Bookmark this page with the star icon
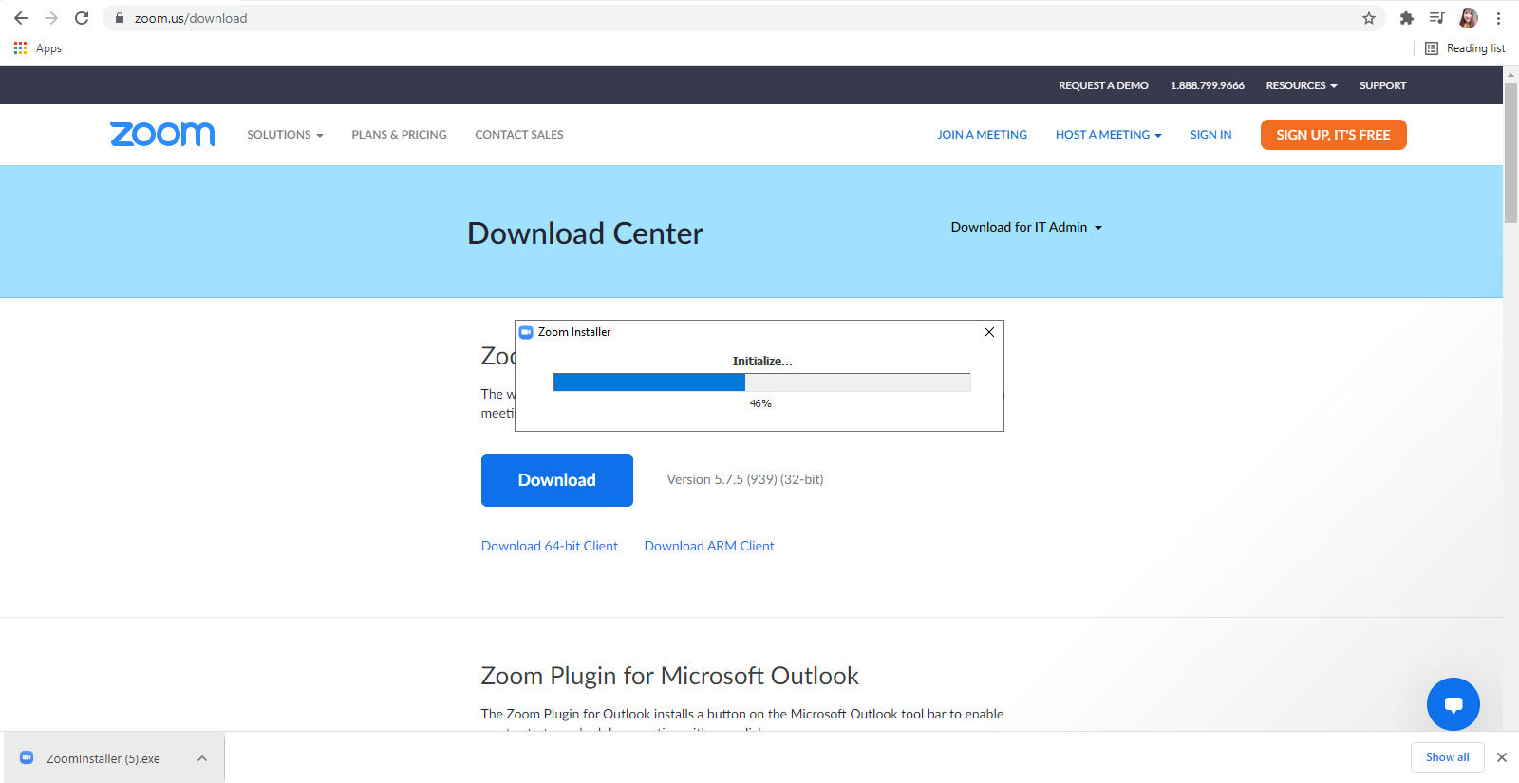1519x783 pixels. [x=1369, y=18]
